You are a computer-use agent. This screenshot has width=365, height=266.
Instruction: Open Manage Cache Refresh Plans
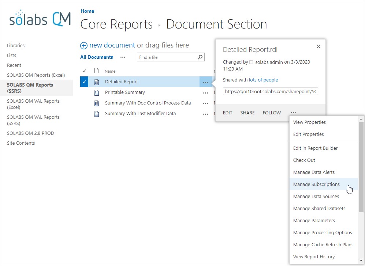[324, 245]
